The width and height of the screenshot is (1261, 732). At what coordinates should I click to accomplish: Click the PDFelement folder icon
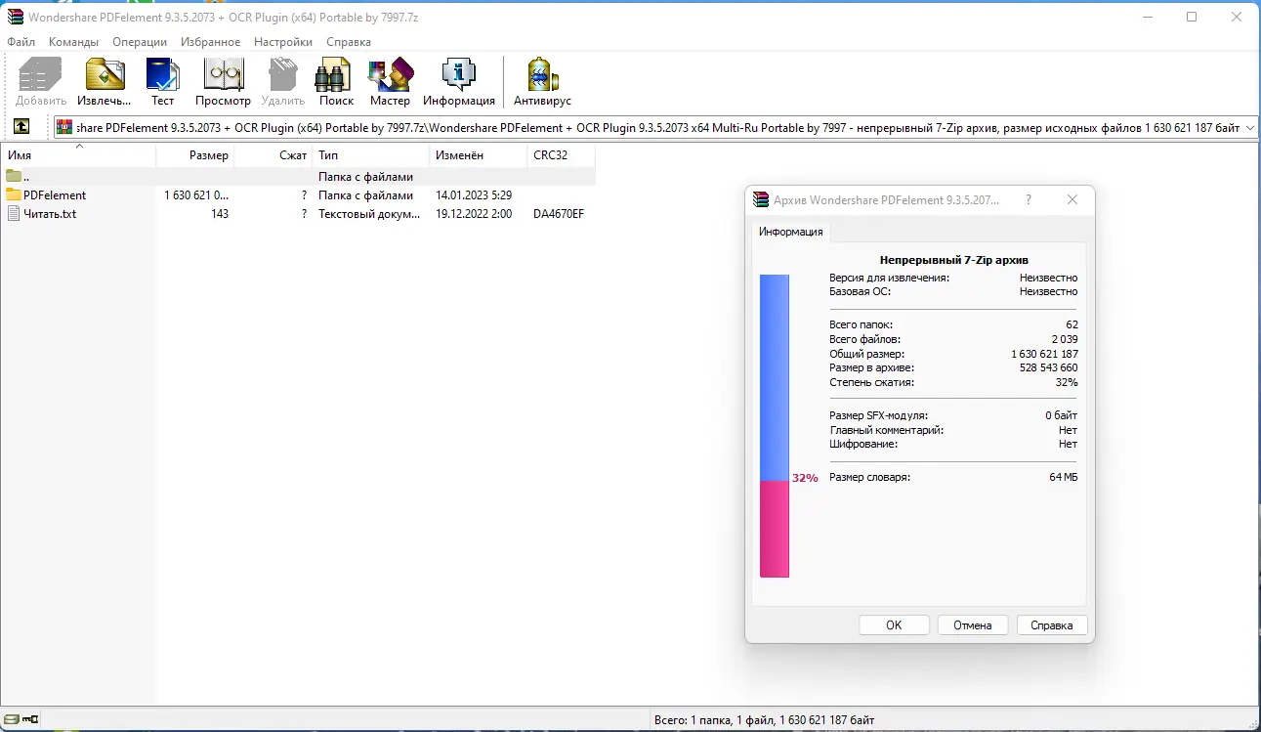click(x=14, y=195)
